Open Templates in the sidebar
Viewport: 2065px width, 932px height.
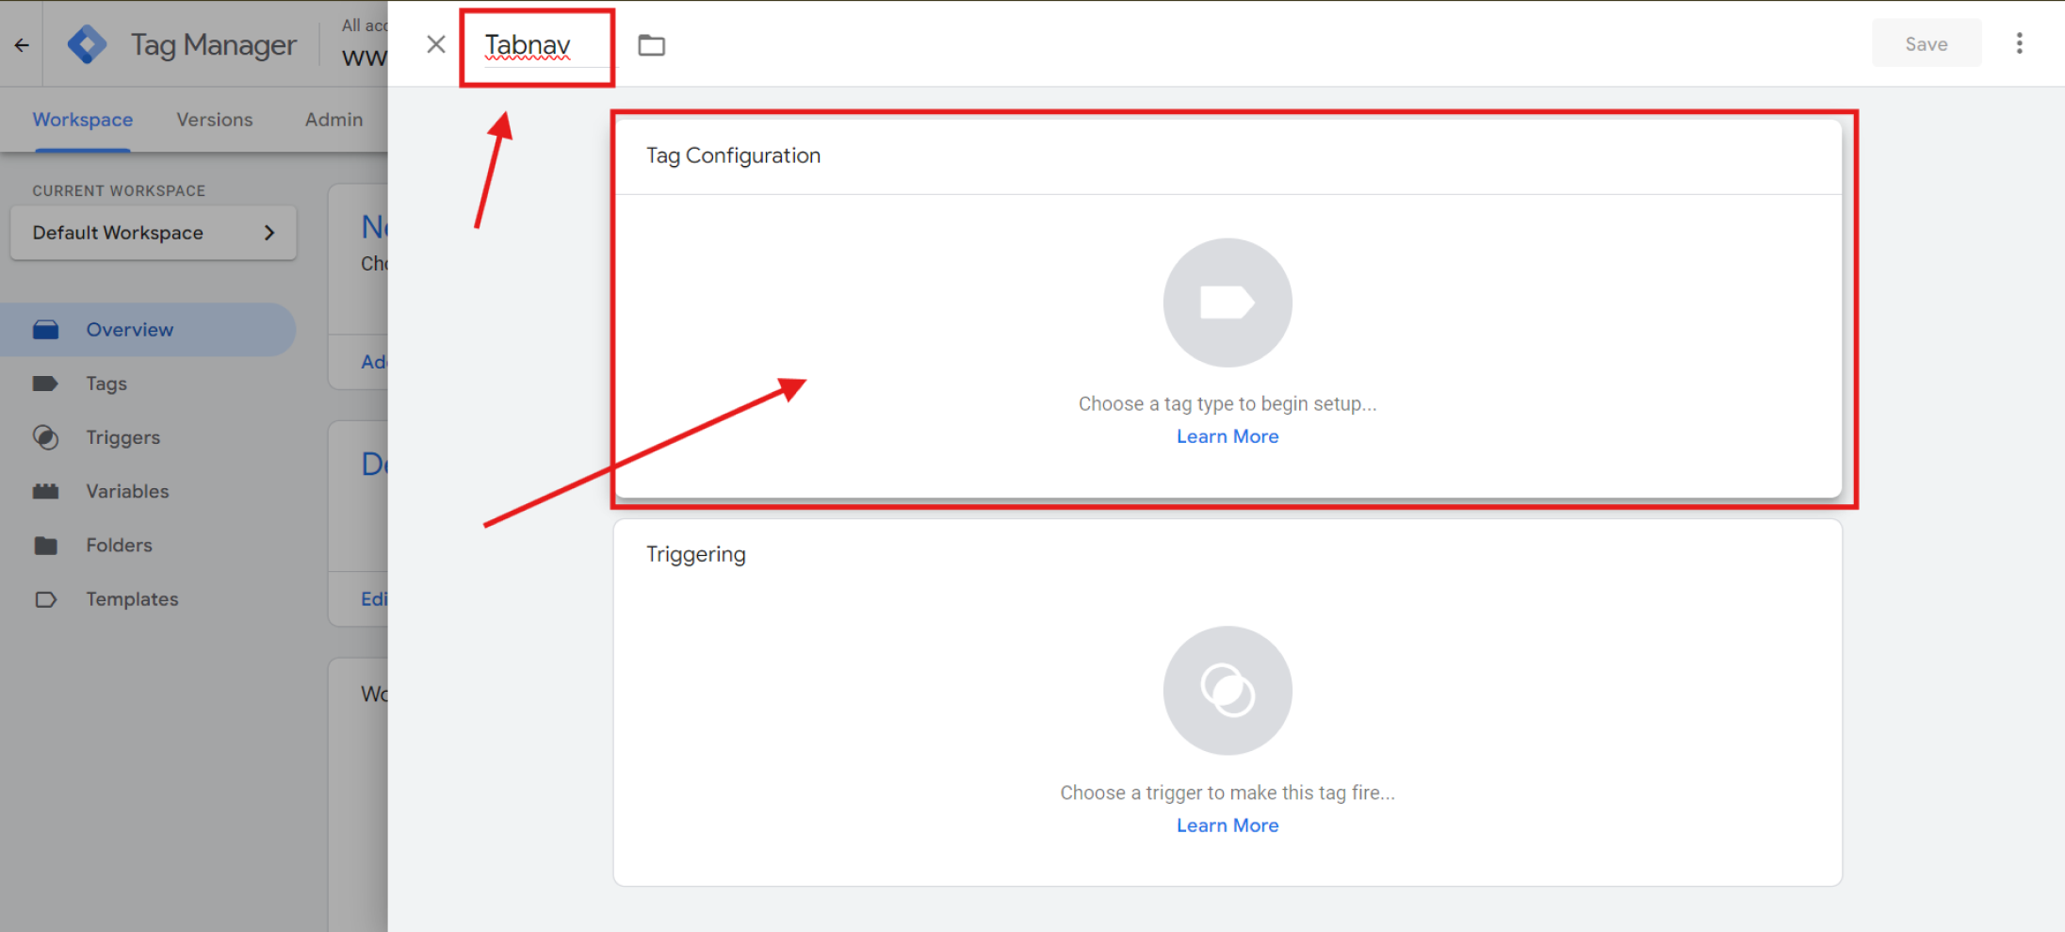132,599
